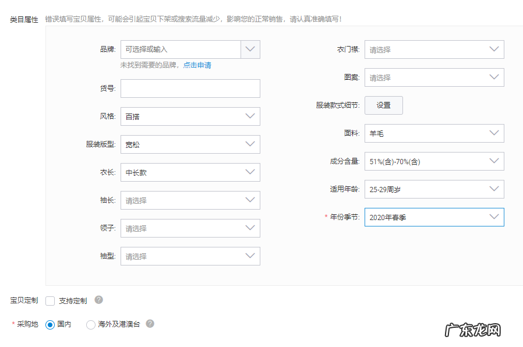Open the 风格 style dropdown showing 百搭

click(x=250, y=116)
